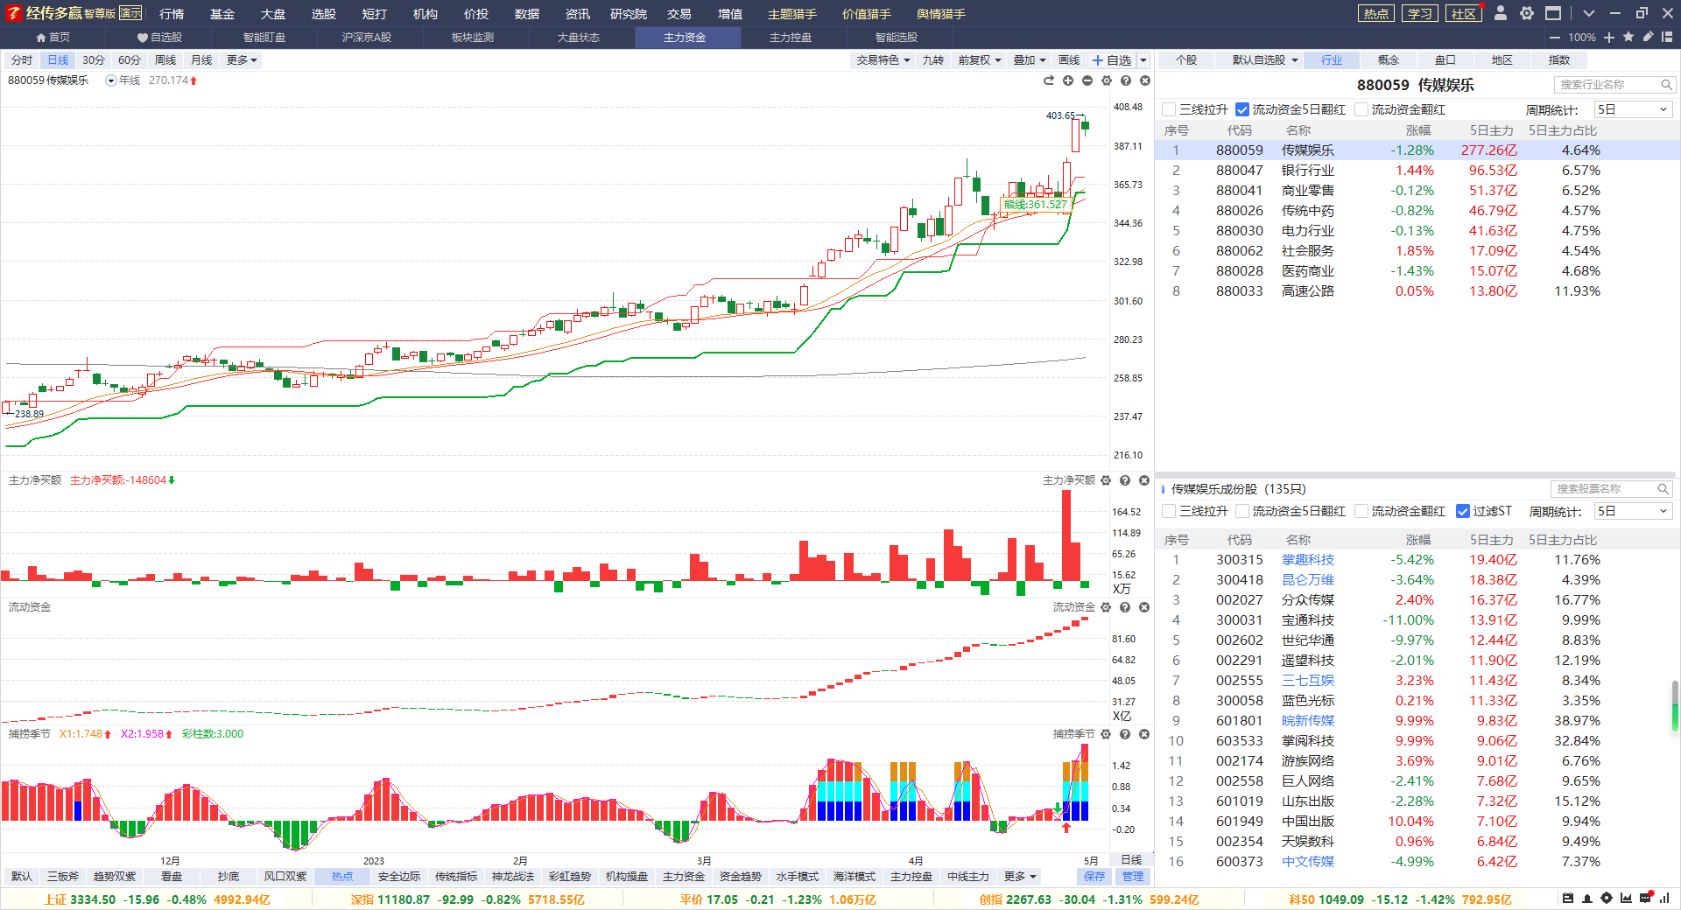Click the pencil edit icon in toolbar
The image size is (1681, 910).
1648,37
